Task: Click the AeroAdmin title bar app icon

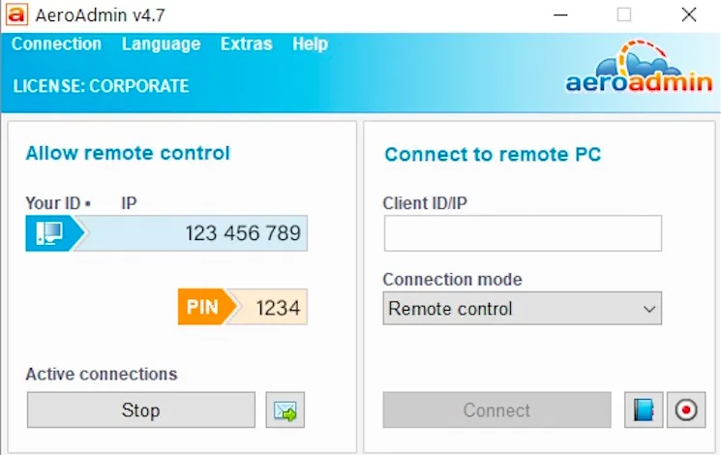Action: coord(16,15)
